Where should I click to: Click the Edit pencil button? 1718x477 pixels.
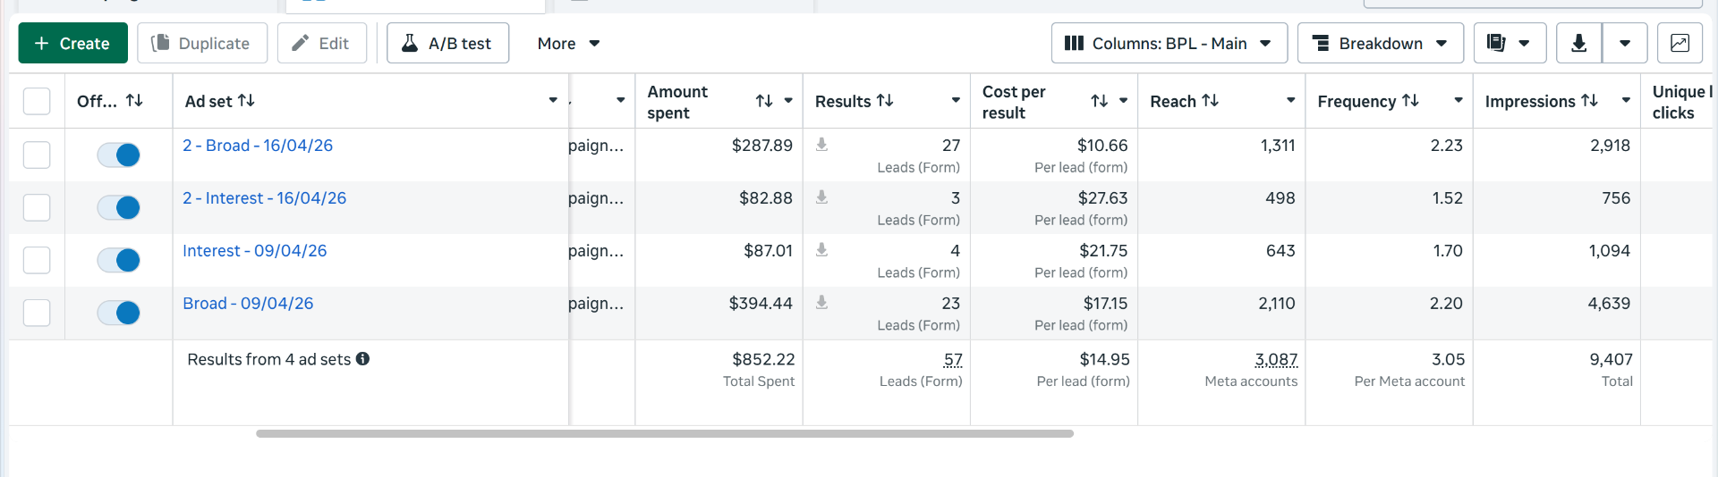[322, 43]
